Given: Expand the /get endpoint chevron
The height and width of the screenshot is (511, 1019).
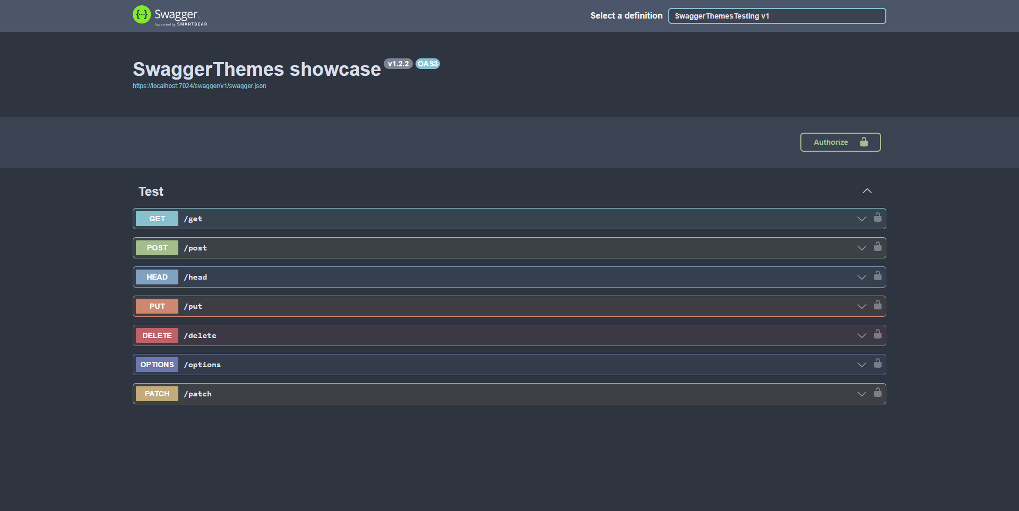Looking at the screenshot, I should click(862, 219).
